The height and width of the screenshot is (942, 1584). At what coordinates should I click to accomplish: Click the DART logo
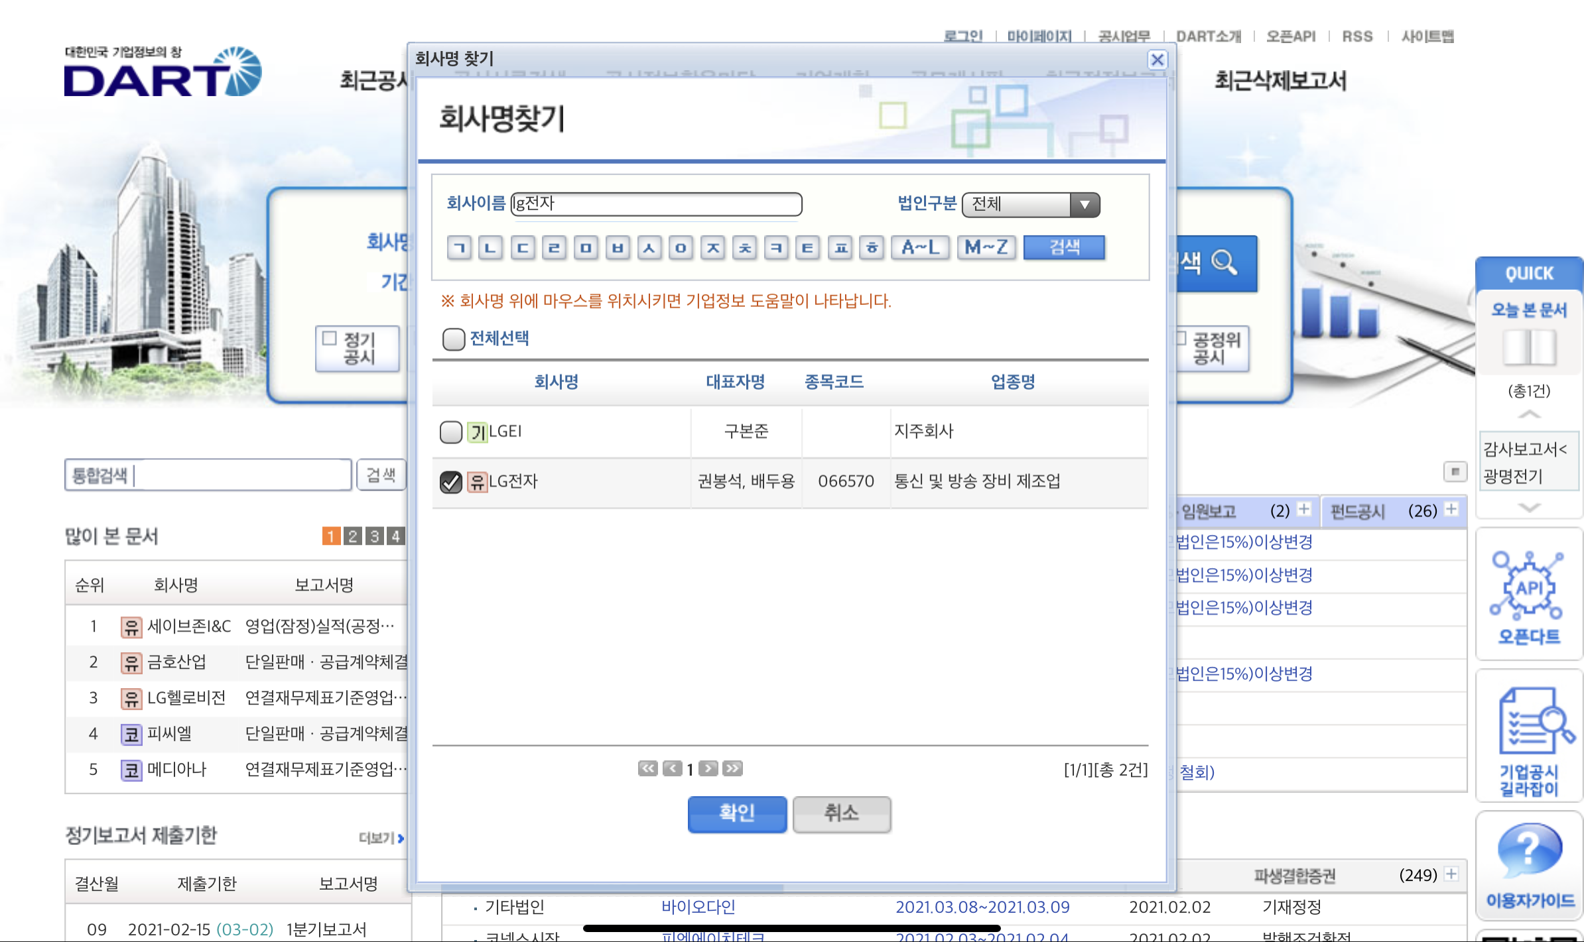click(x=163, y=72)
